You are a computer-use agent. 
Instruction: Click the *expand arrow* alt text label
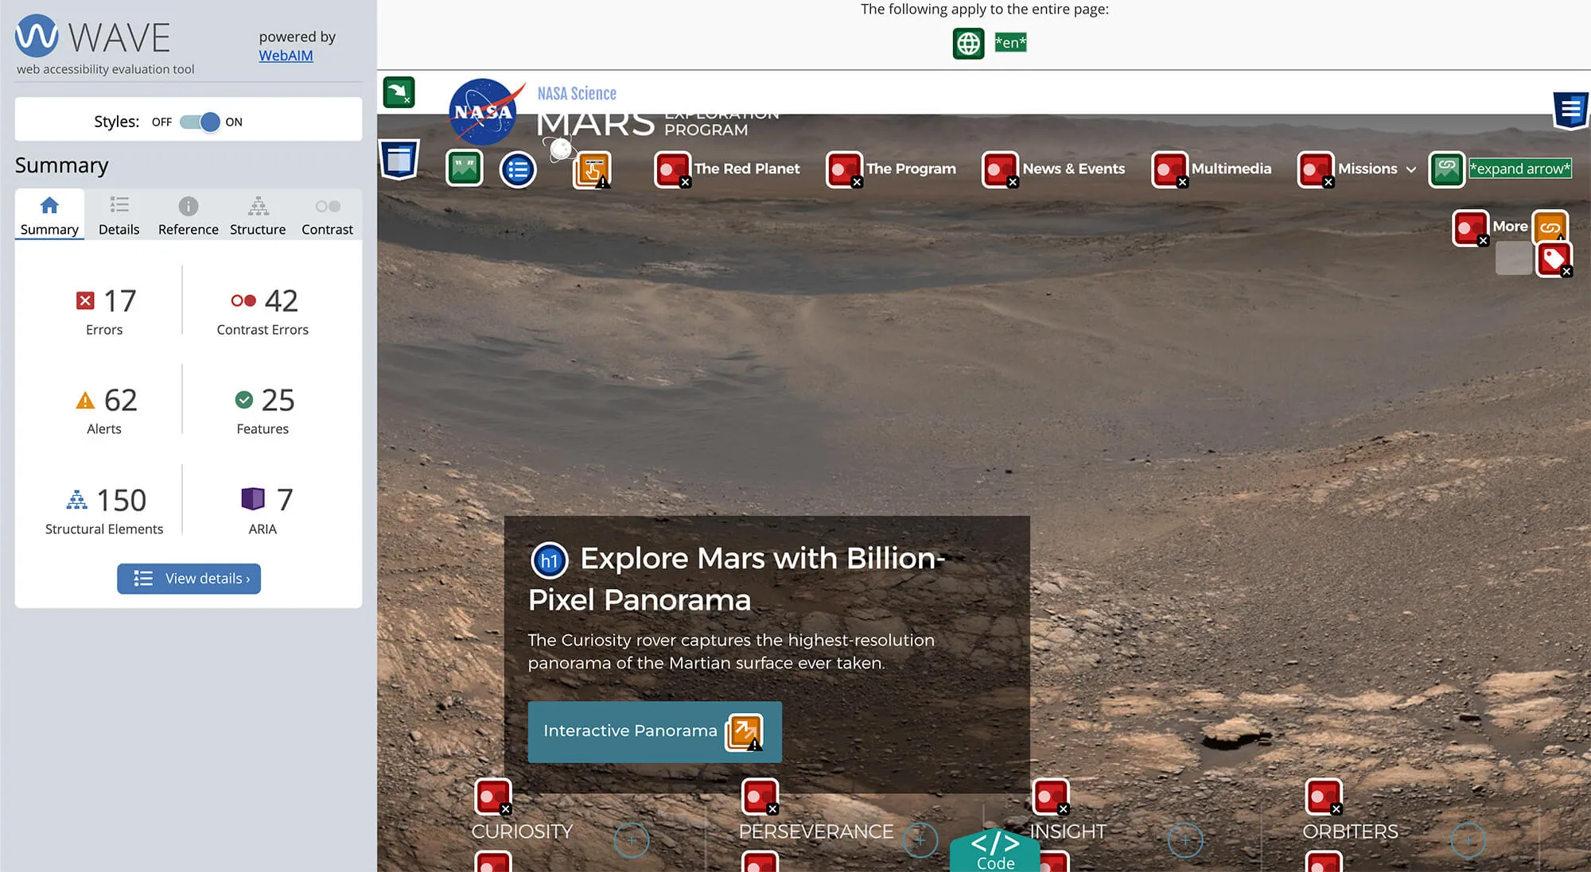coord(1519,169)
